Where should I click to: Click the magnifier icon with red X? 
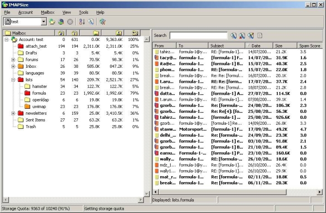242,35
